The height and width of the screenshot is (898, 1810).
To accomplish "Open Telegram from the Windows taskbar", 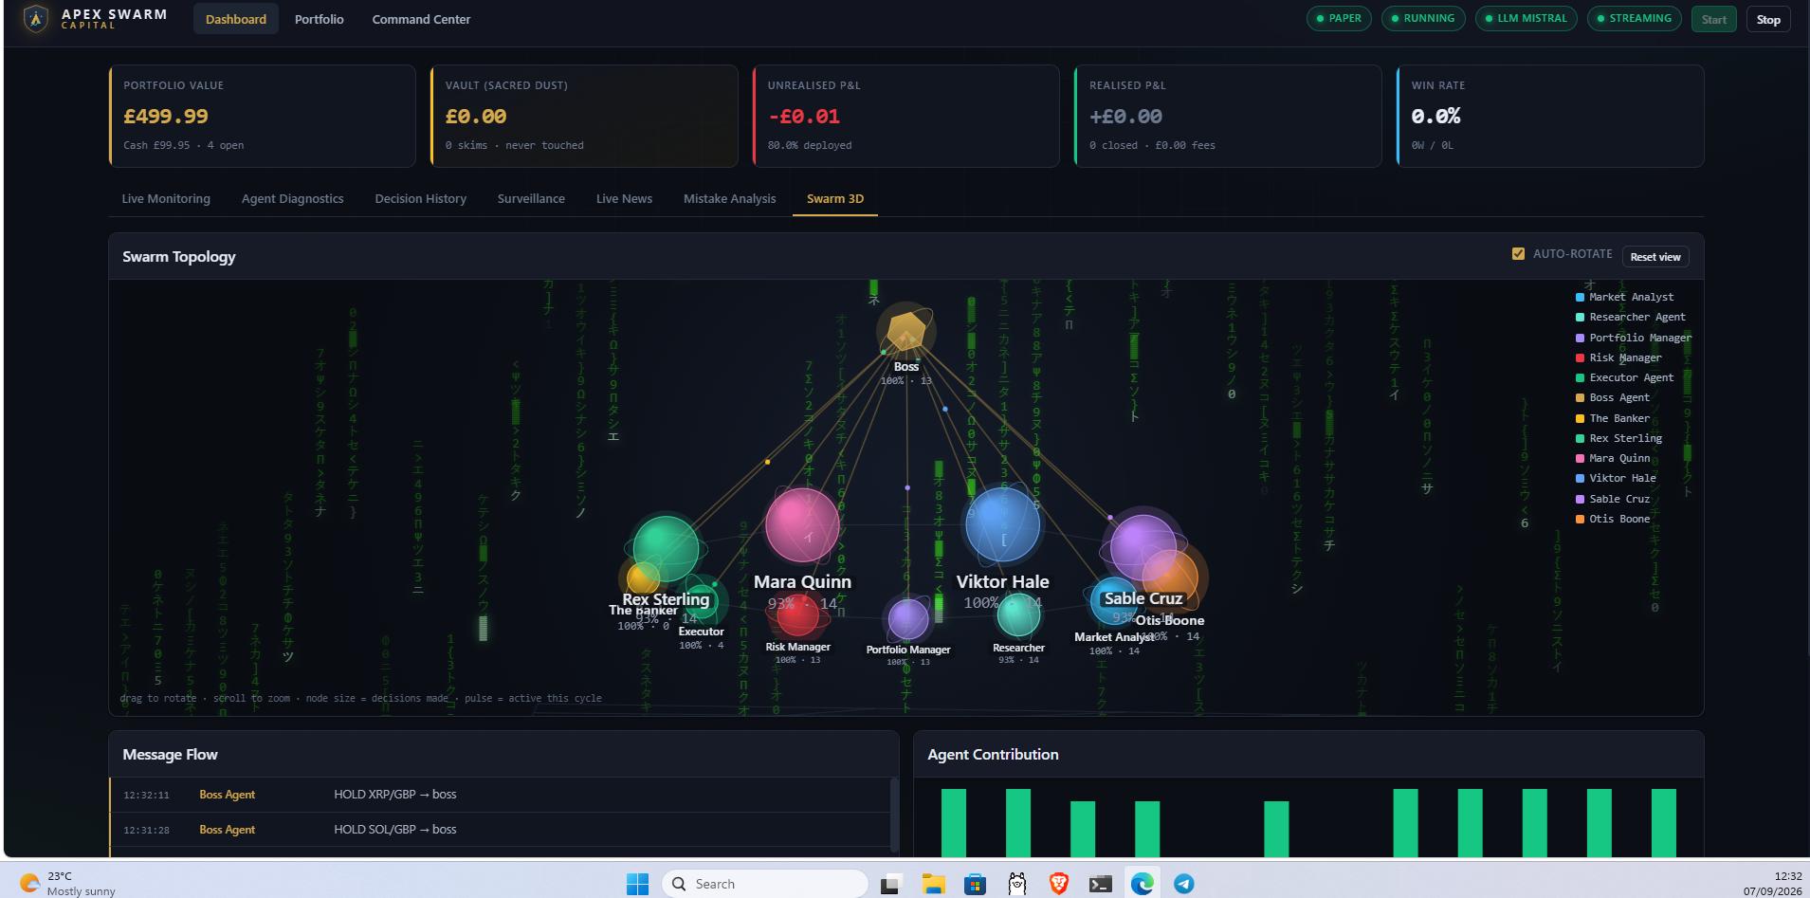I will coord(1183,884).
